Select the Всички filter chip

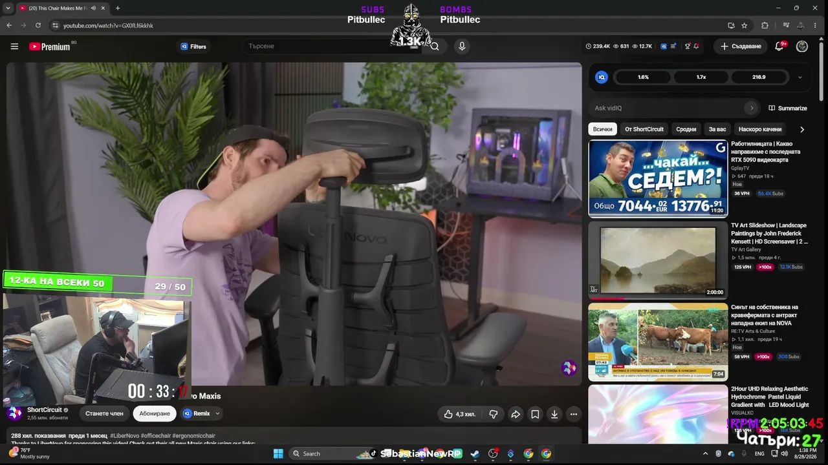point(602,129)
